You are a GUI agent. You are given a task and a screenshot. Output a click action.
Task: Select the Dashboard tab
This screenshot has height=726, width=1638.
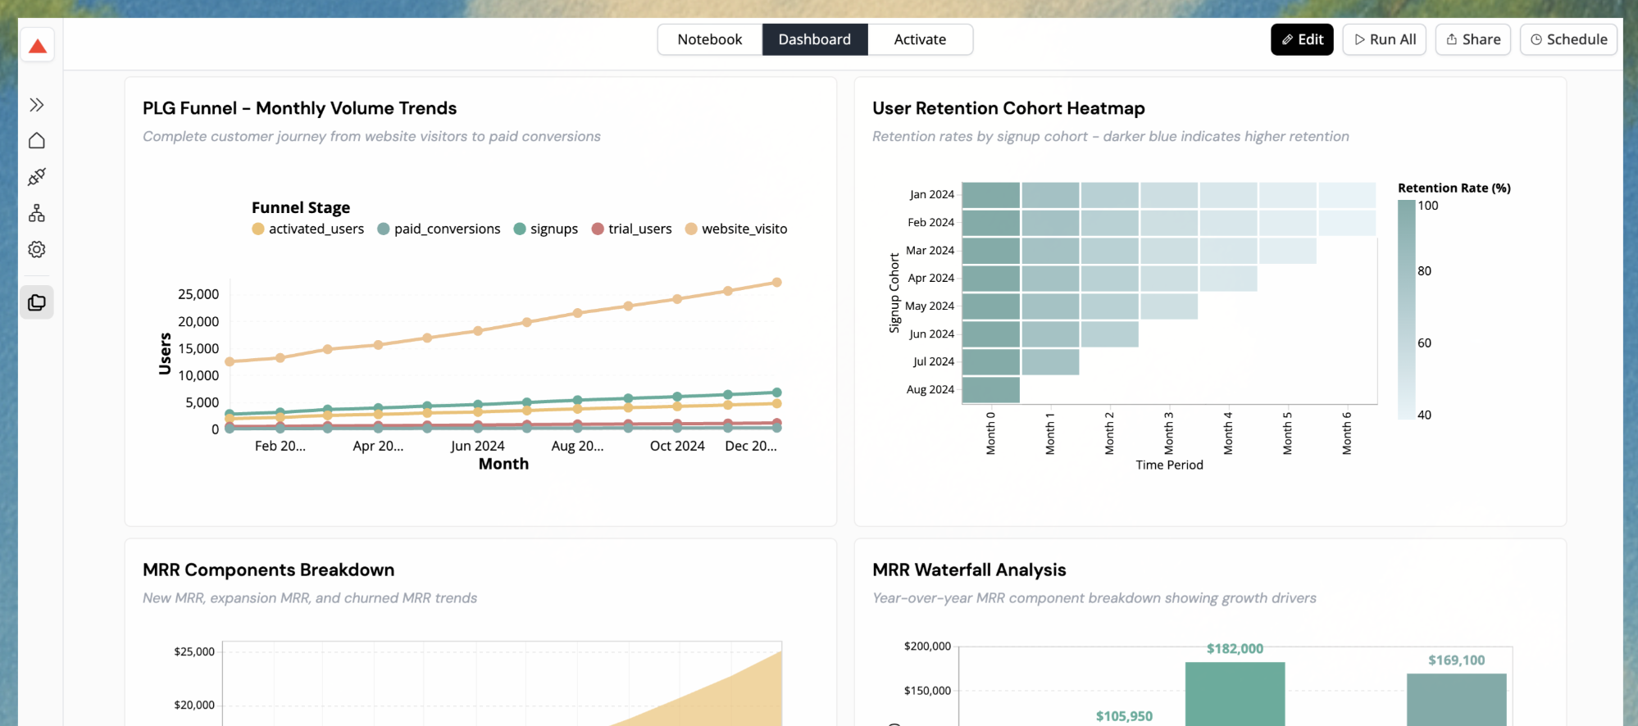815,39
